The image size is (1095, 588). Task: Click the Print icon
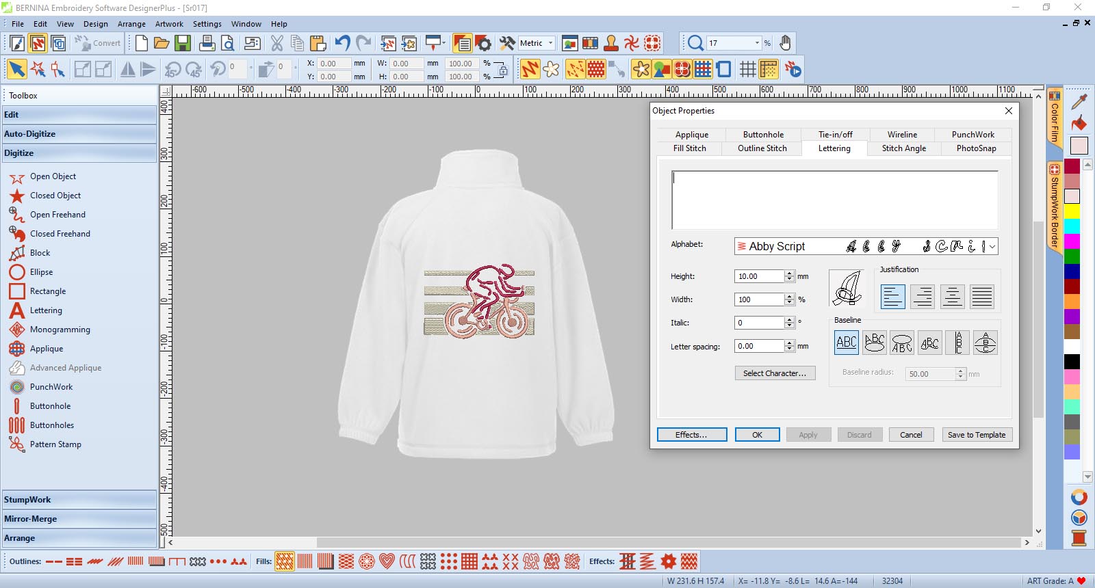coord(207,43)
